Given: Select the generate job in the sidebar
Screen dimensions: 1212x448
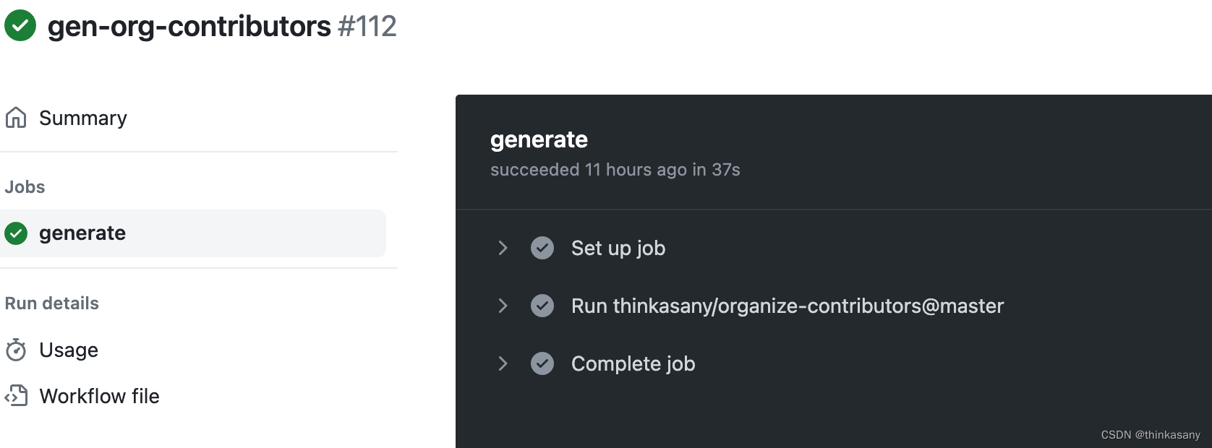Looking at the screenshot, I should point(82,233).
